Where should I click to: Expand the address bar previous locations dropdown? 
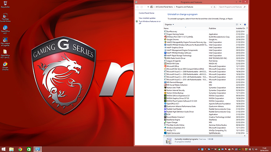click(211, 7)
